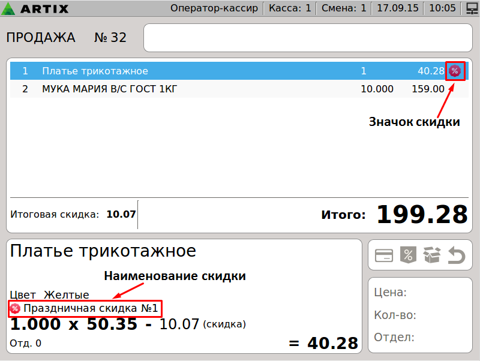Select the МУКА МАРИЯ В/С ГОСТ 1КГ line

180,89
